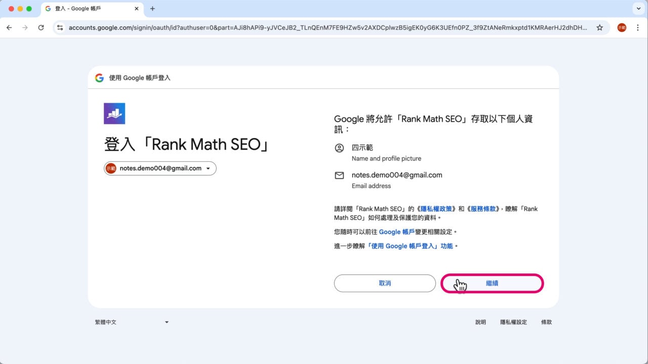
Task: Open the Chrome three-dot menu
Action: [638, 28]
